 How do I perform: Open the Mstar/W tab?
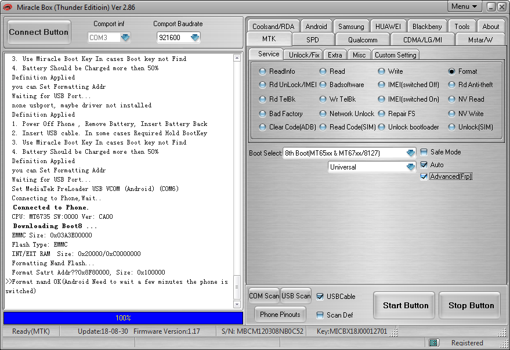480,39
